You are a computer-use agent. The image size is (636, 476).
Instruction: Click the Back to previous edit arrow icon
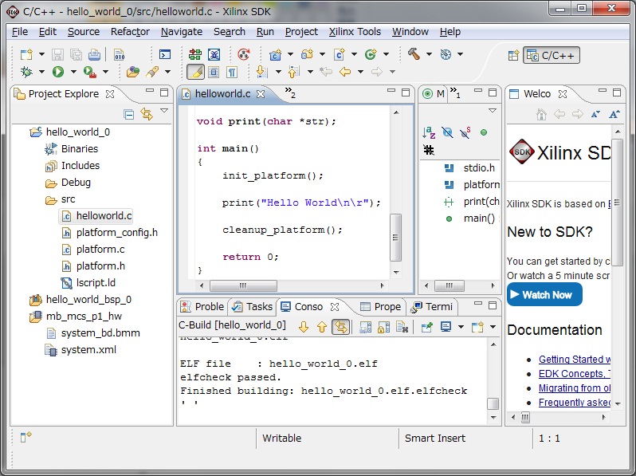(x=325, y=72)
